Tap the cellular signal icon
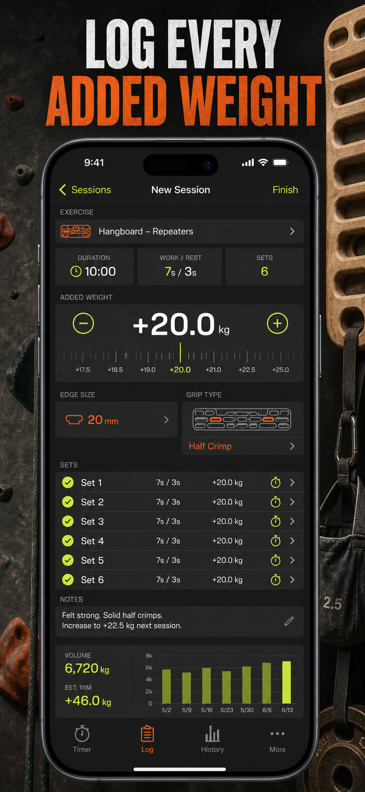 248,163
